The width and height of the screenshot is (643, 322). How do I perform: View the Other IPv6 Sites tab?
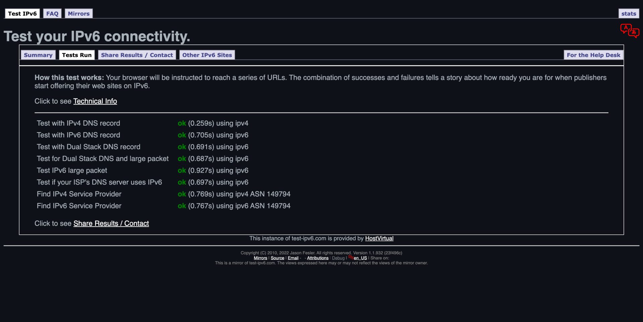coord(207,55)
